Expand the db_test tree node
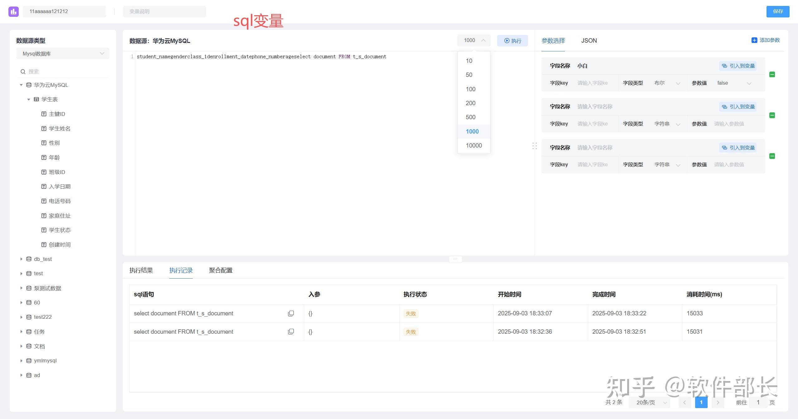The height and width of the screenshot is (419, 798). pos(21,259)
